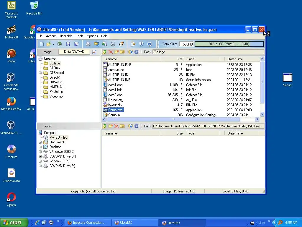302x227 pixels.
Task: Expand the Windows 2000(C:) drive node
Action: [x=40, y=152]
